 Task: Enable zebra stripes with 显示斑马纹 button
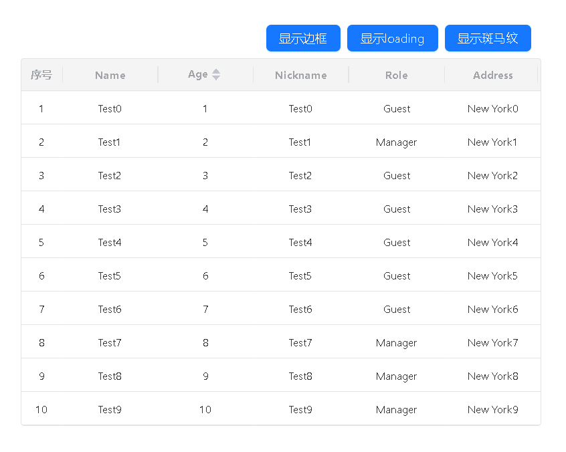click(488, 38)
